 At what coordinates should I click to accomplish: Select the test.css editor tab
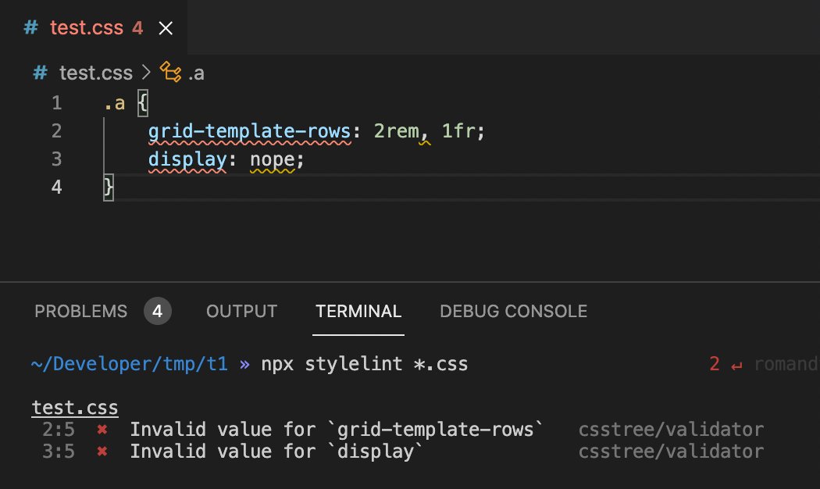click(x=93, y=27)
